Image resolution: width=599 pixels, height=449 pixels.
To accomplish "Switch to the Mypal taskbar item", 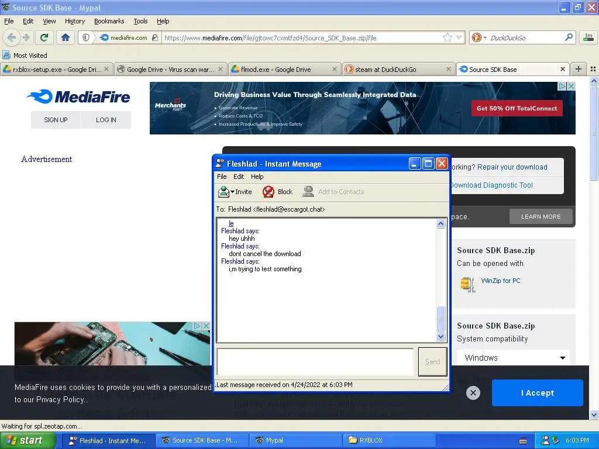I will pos(295,440).
